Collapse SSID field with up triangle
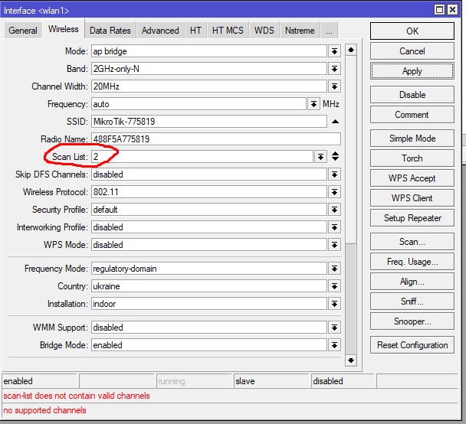 tap(335, 122)
